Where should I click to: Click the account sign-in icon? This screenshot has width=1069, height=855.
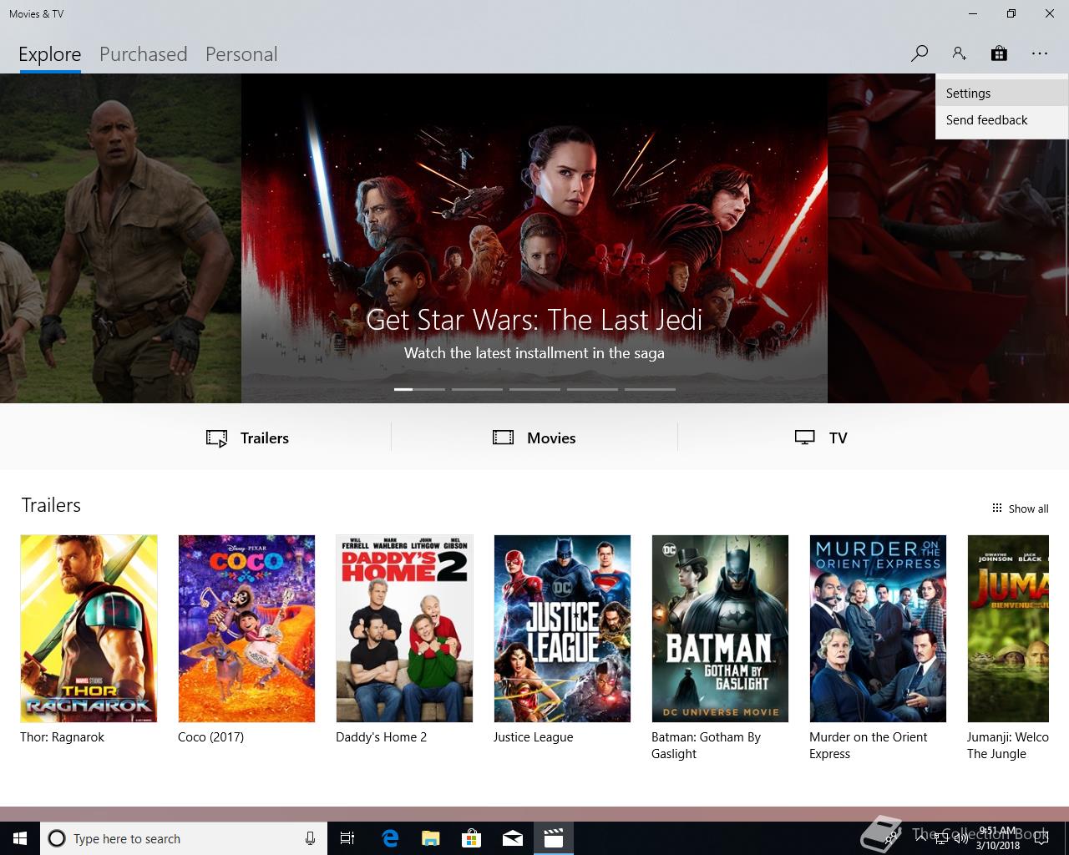coord(959,53)
